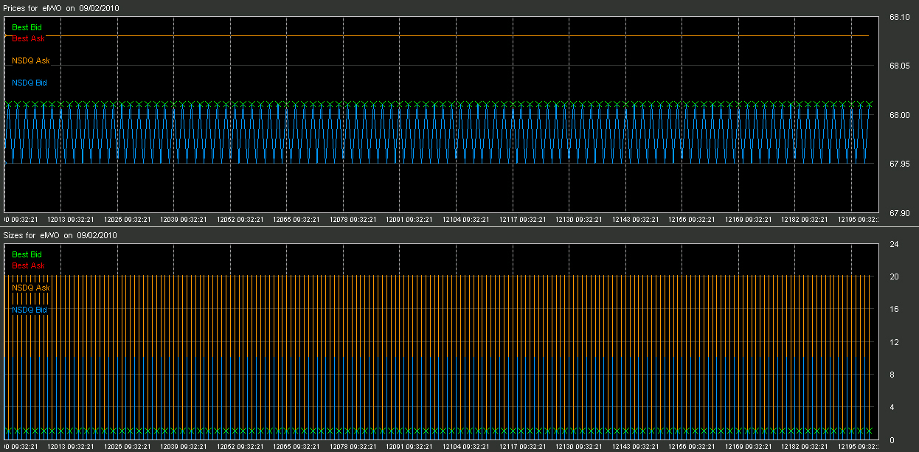Select 'NSDQ Bid' legend in Prices chart
The height and width of the screenshot is (452, 919).
click(x=30, y=83)
